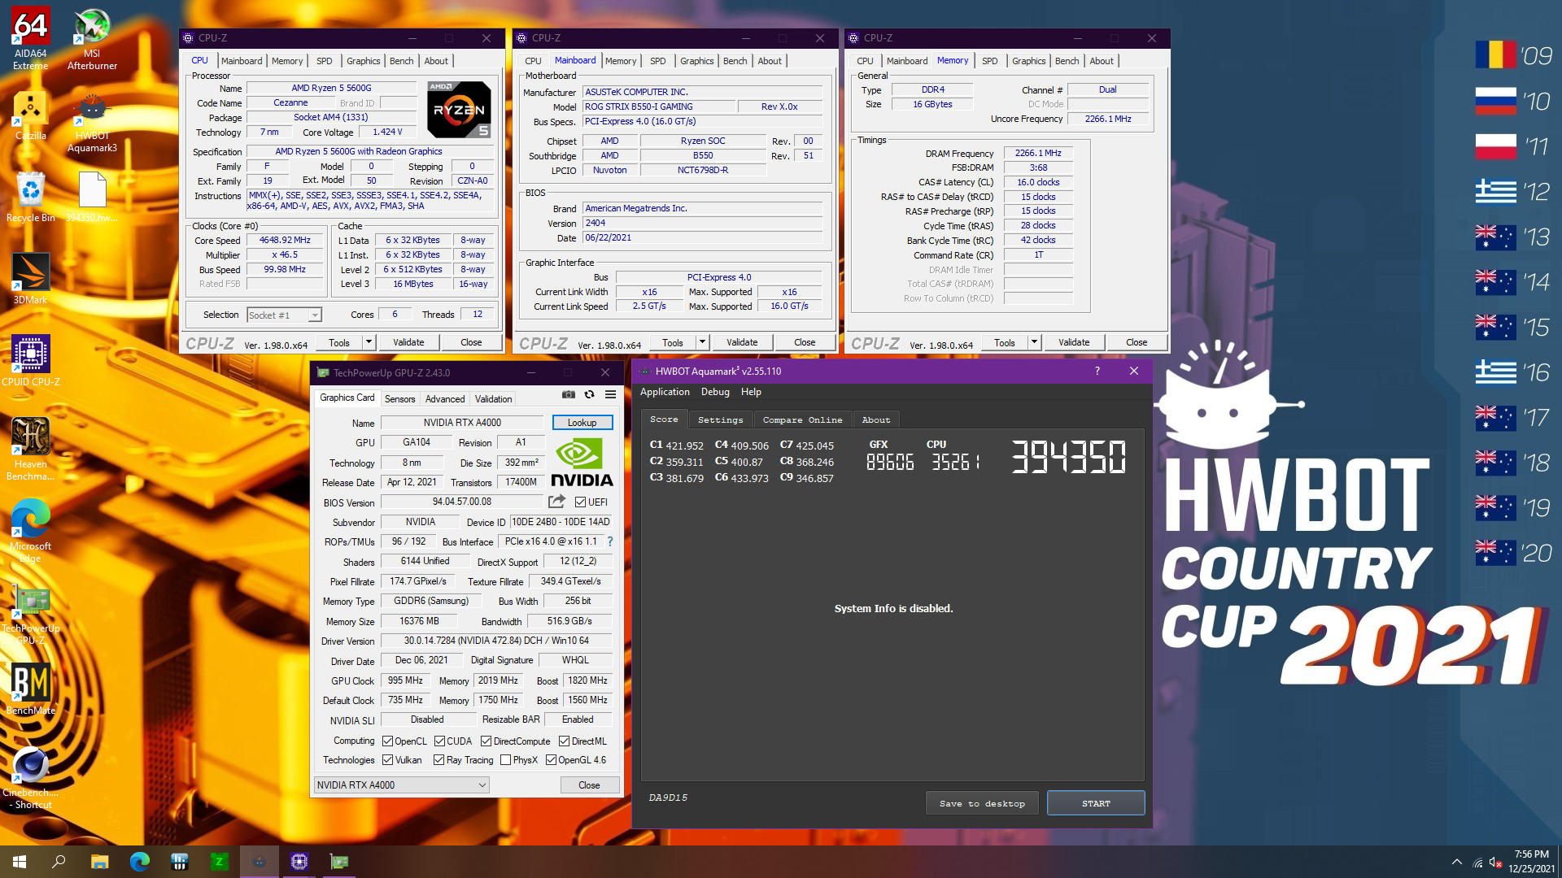Open the Advanced tab in GPU-Z
Screen dimensions: 1562x878
click(445, 399)
